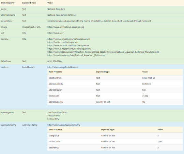Click top table 'Expected Type' header
This screenshot has height=154, width=184.
pos(29,3)
